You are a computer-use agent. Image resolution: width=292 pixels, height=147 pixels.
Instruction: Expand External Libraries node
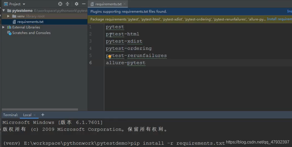[3, 27]
